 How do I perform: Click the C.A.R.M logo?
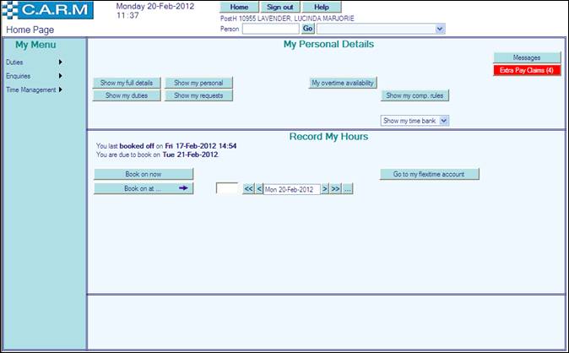46,11
